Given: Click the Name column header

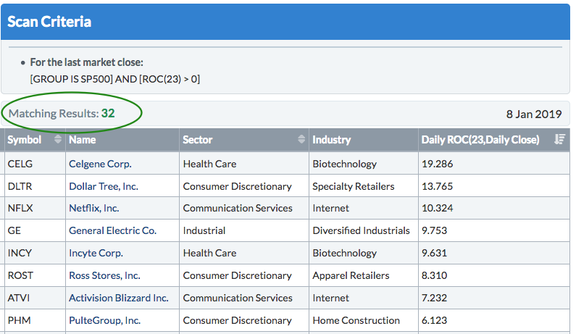Looking at the screenshot, I should tap(83, 139).
